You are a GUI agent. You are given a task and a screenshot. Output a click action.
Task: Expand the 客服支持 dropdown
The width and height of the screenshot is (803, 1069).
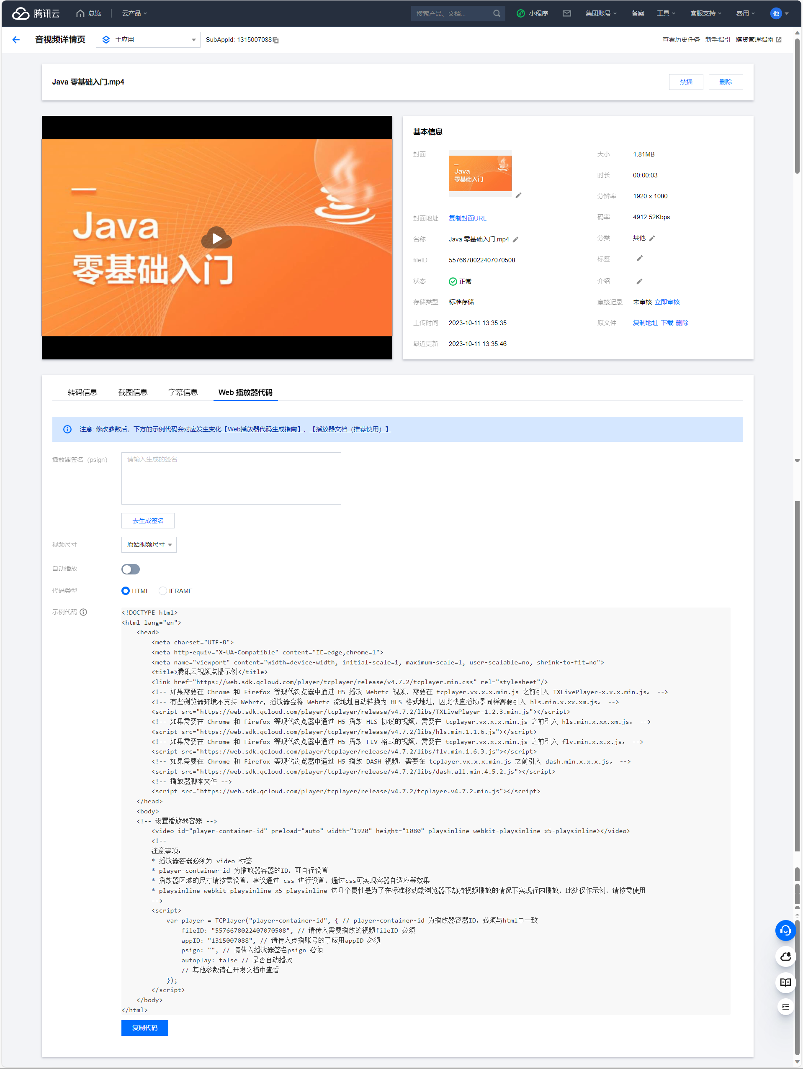[x=705, y=13]
